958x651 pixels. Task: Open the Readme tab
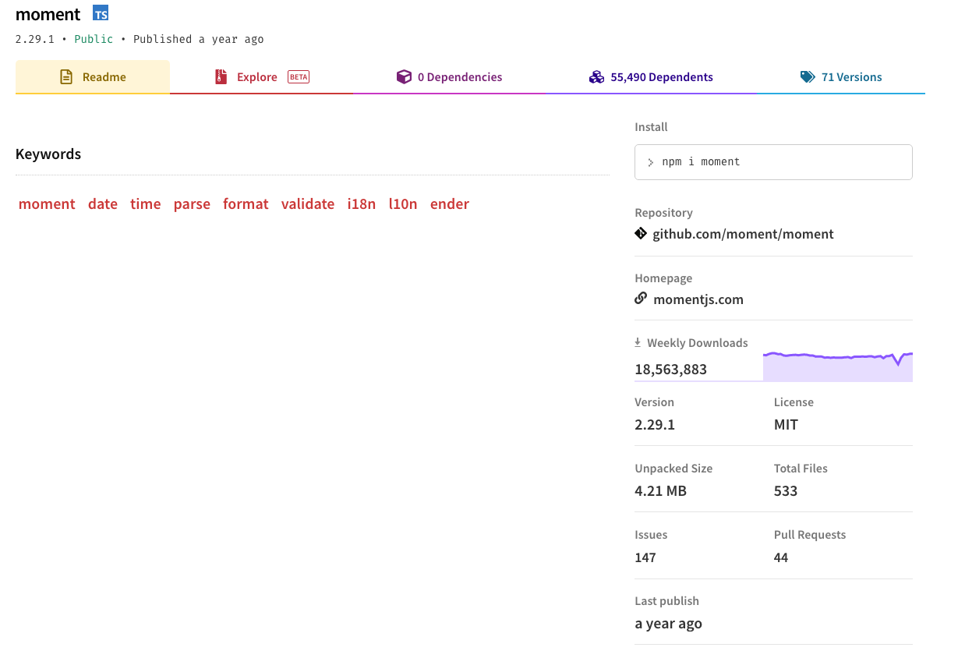point(93,77)
